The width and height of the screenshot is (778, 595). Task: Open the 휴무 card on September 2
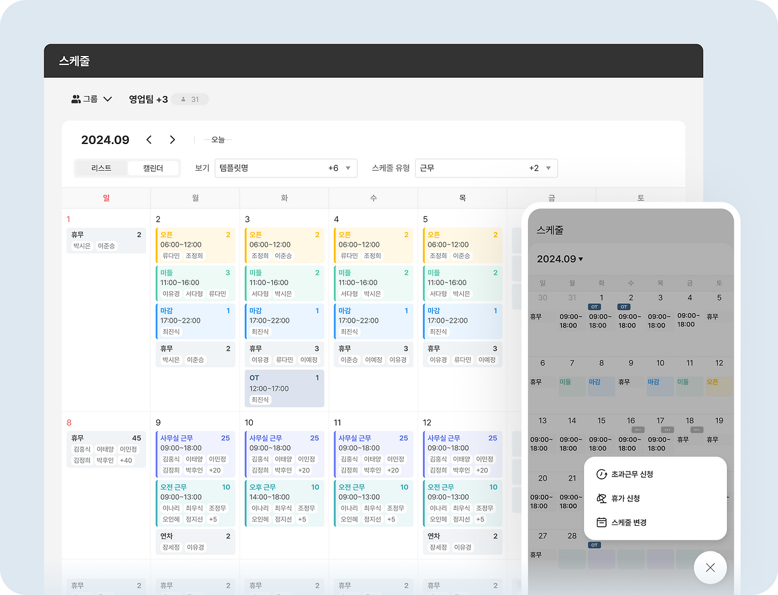point(195,354)
